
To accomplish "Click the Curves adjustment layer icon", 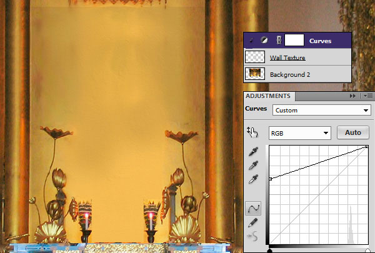I will [x=264, y=40].
